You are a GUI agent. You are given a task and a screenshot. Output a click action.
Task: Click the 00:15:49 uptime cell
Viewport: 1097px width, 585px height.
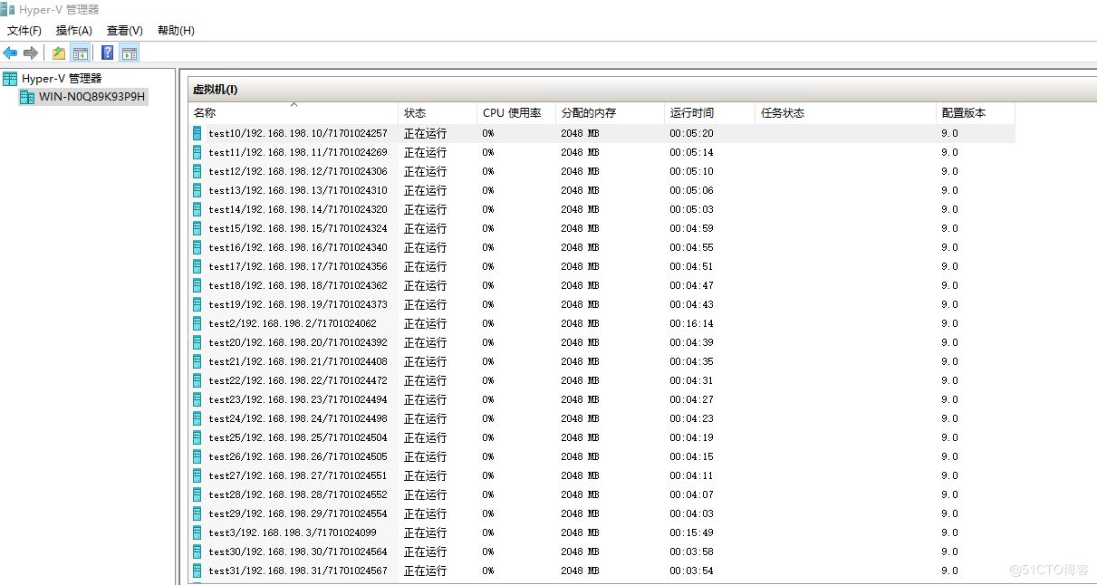coord(691,532)
